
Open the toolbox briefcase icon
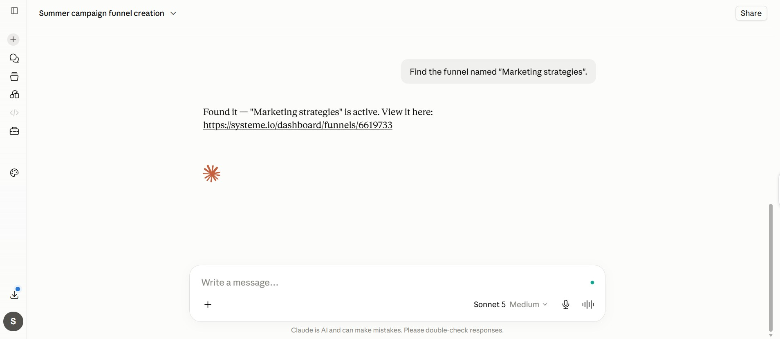[14, 131]
